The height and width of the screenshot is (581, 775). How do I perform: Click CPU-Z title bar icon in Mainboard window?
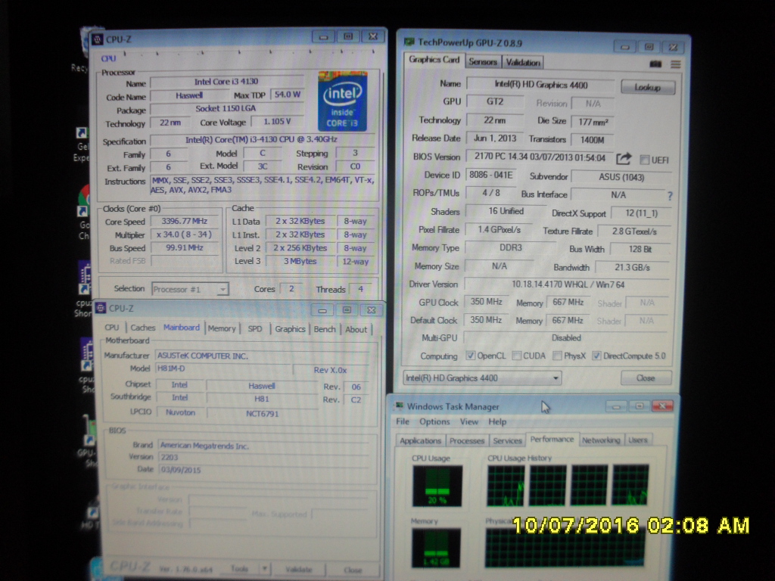pyautogui.click(x=101, y=309)
